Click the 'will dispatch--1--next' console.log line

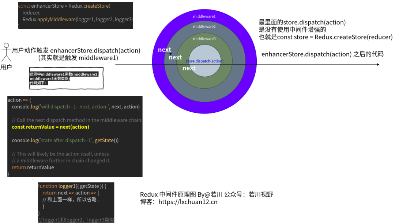[76, 107]
